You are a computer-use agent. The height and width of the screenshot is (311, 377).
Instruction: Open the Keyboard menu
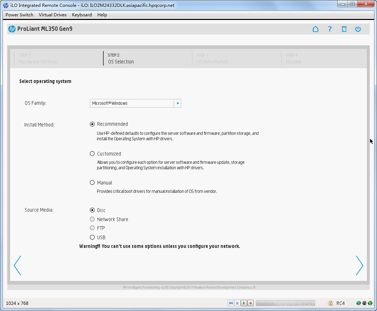tap(82, 14)
